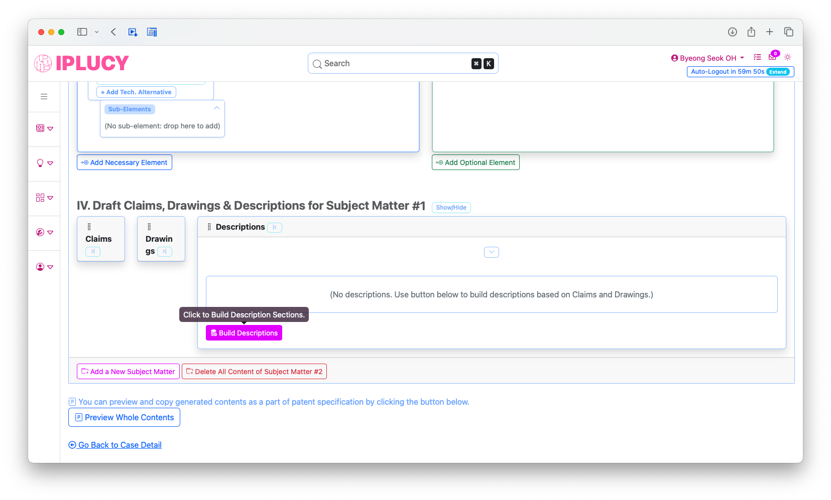The width and height of the screenshot is (831, 500).
Task: Open the sidebar hamburger menu
Action: (x=44, y=96)
